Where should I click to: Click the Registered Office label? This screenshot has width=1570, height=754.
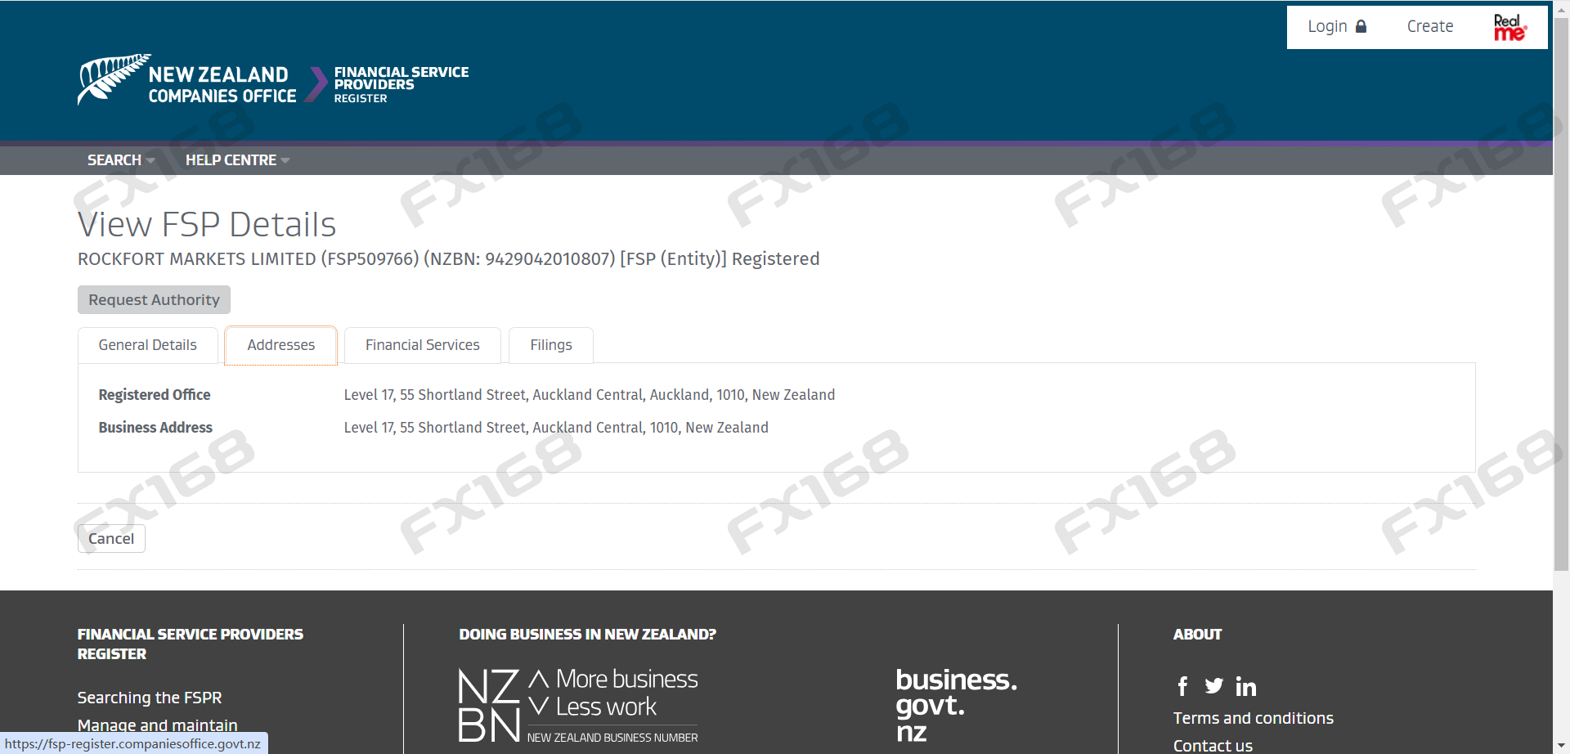click(155, 395)
